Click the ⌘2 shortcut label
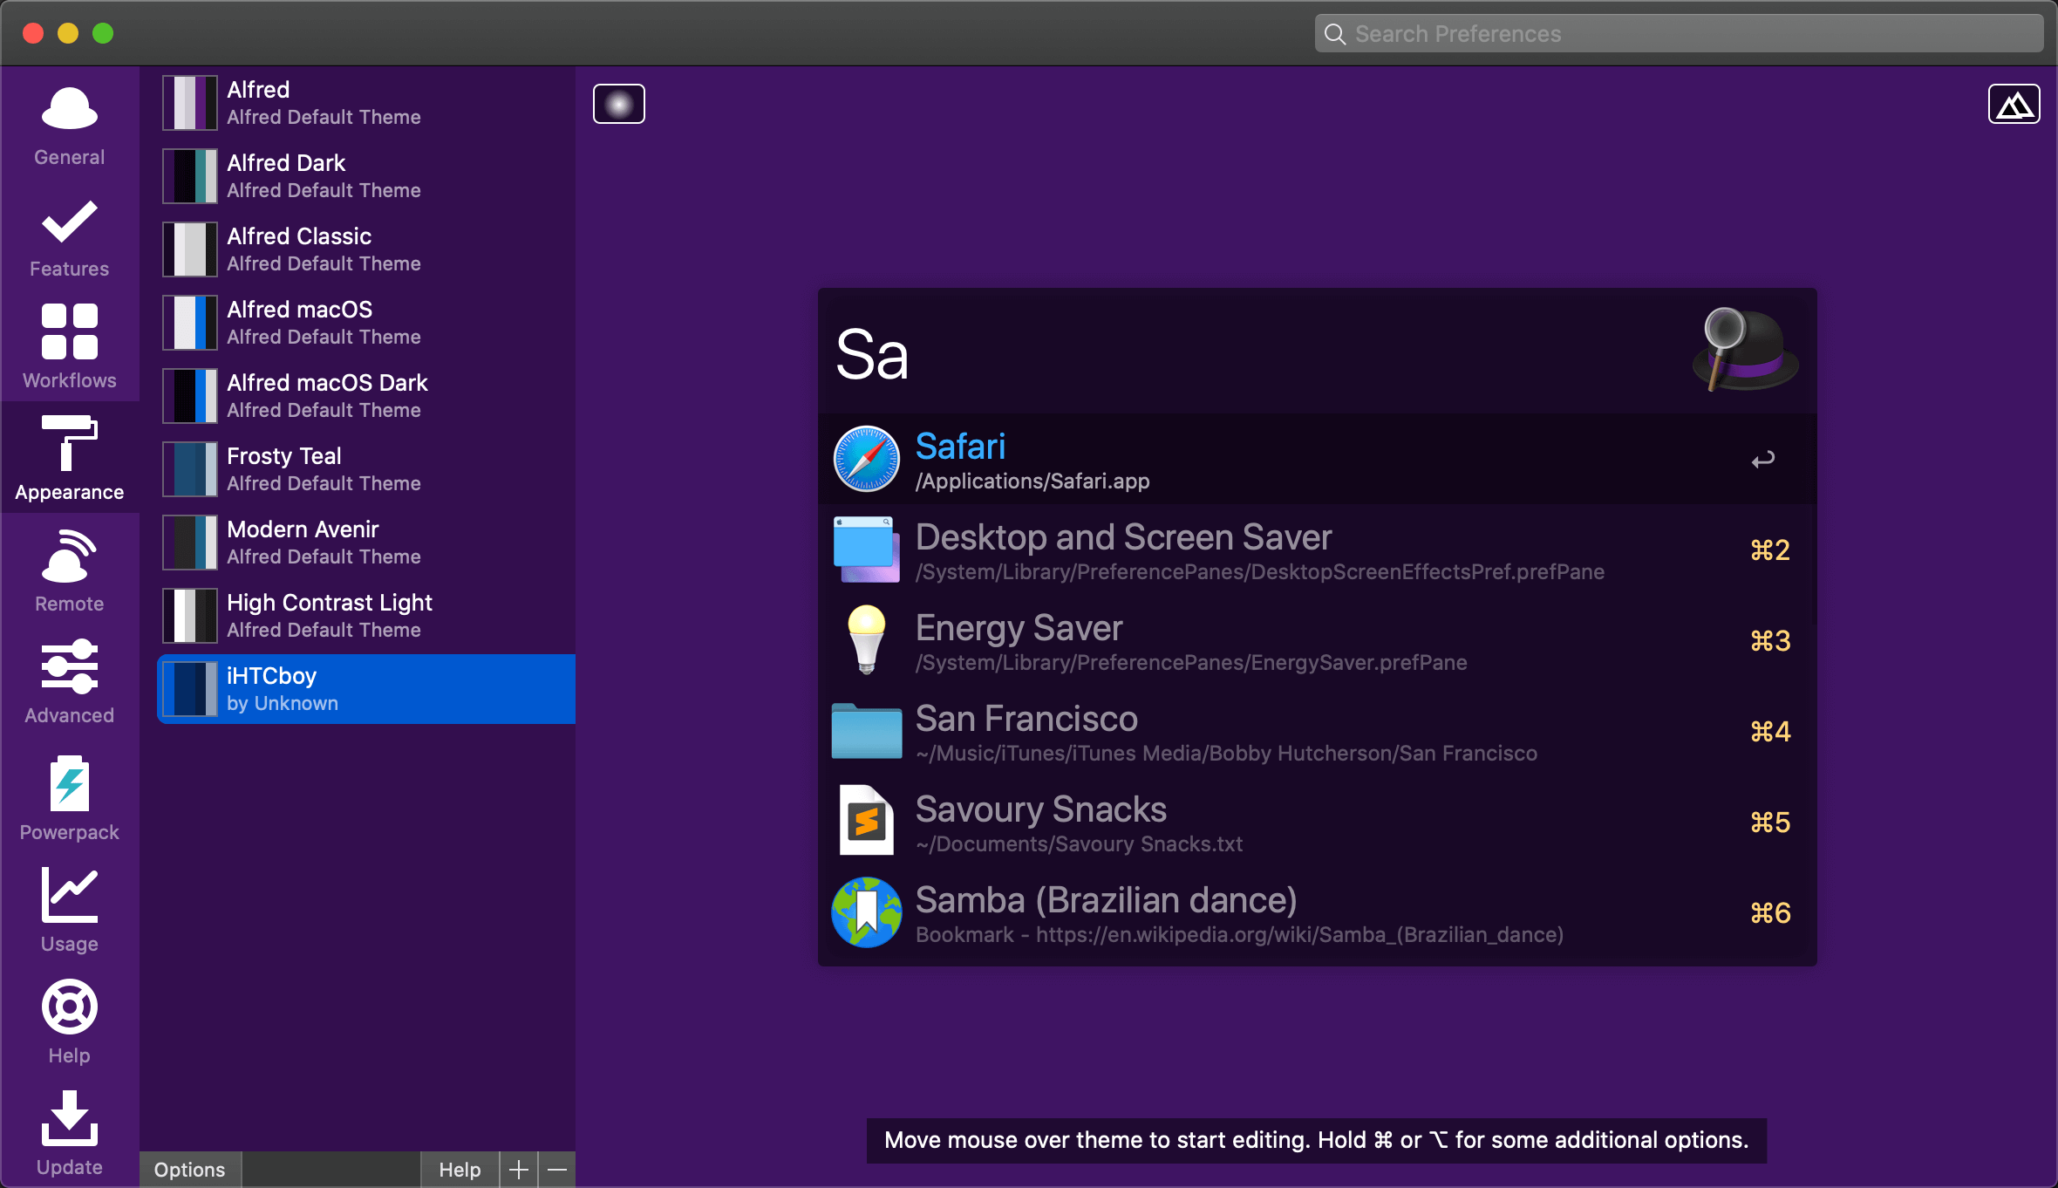Image resolution: width=2058 pixels, height=1188 pixels. 1770,550
